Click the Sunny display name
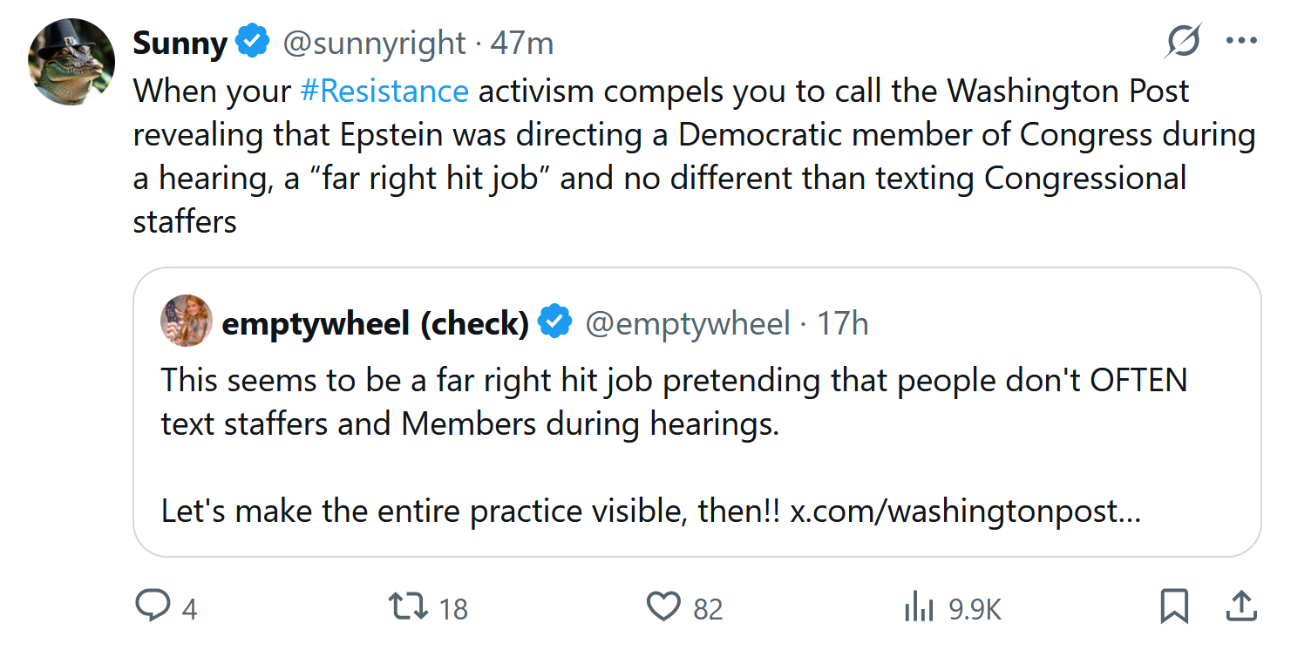This screenshot has width=1291, height=650. tap(180, 43)
